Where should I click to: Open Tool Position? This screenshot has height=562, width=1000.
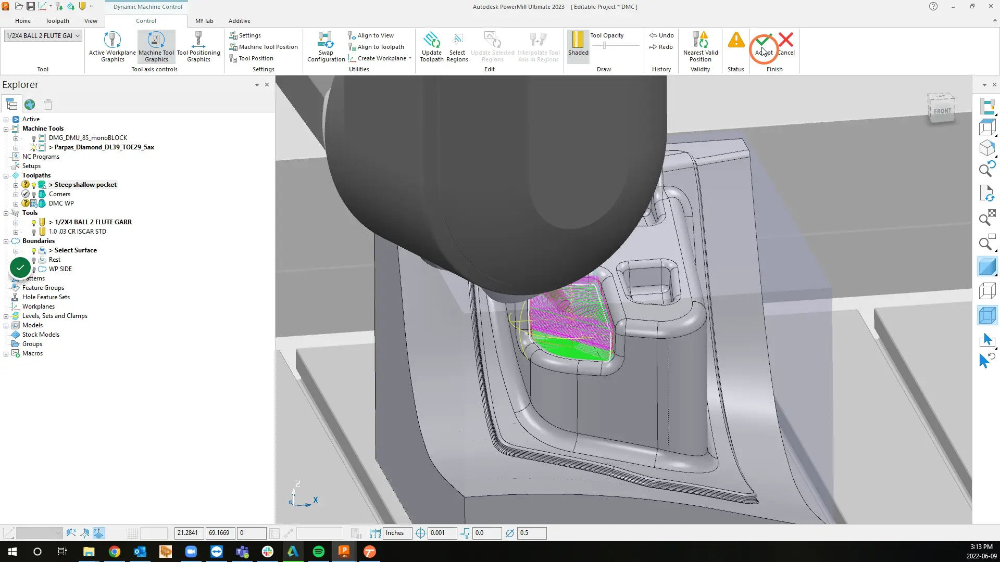pos(251,58)
